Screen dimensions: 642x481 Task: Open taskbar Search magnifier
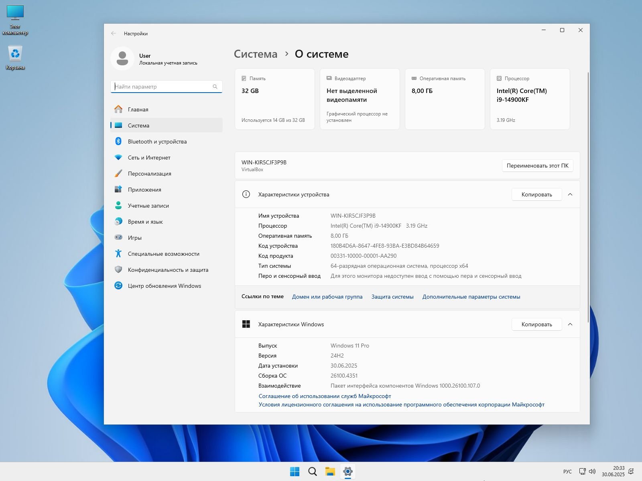tap(312, 471)
